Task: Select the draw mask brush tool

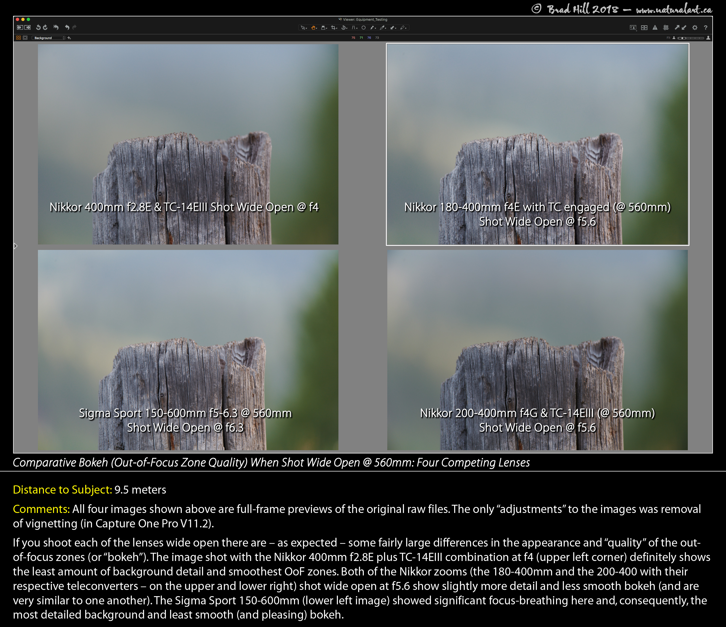Action: click(x=373, y=28)
